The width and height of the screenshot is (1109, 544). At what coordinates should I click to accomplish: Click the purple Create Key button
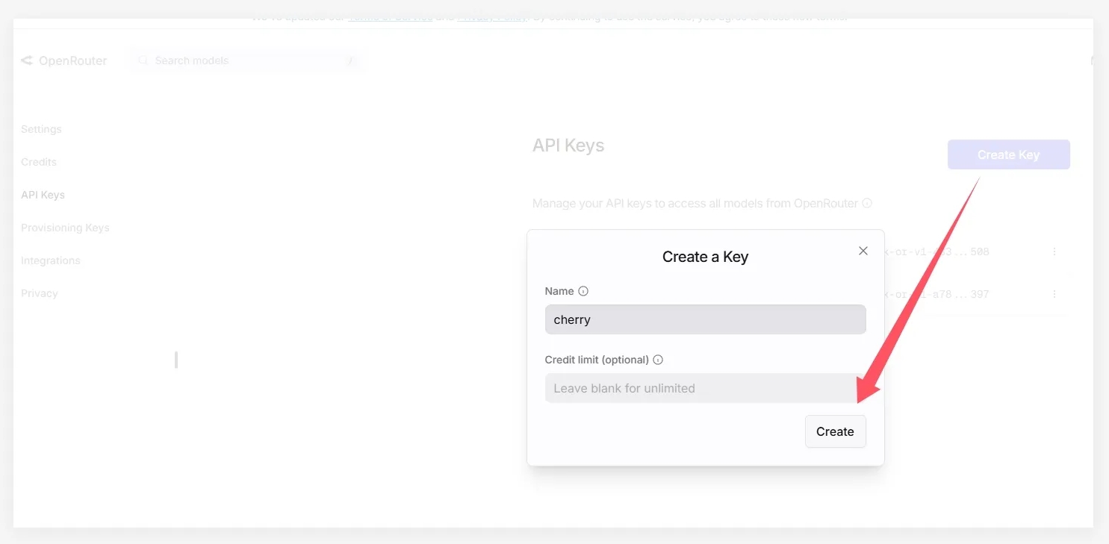coord(1008,154)
